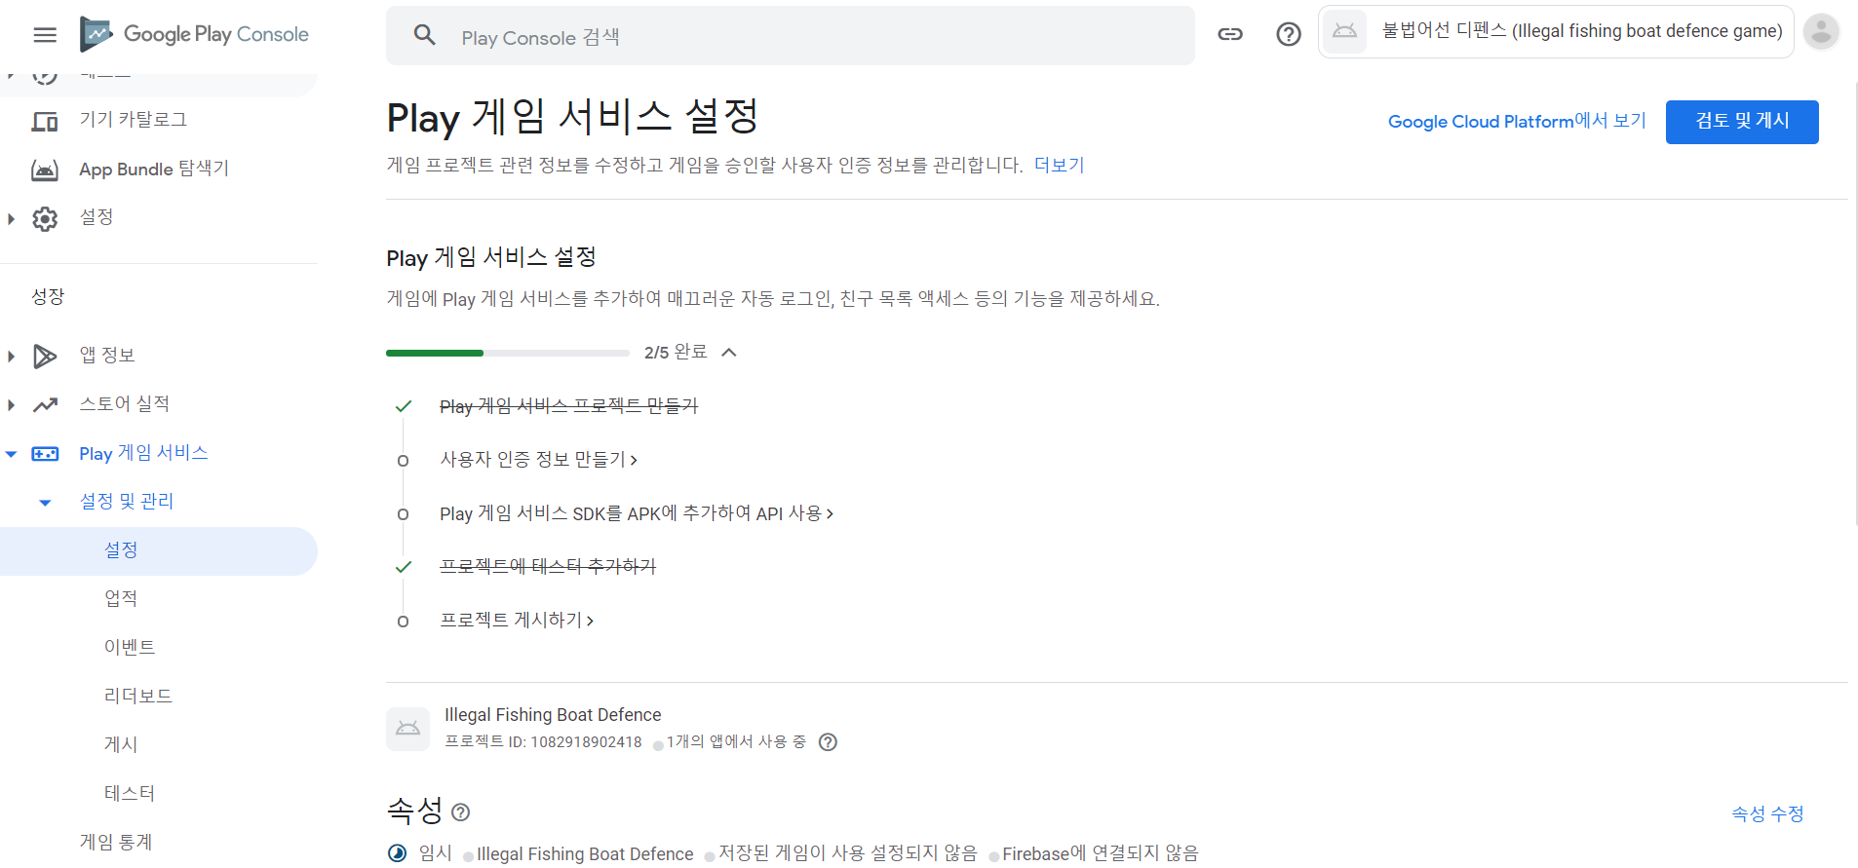Open the app selector for 불법어선 디펜스

click(x=1556, y=31)
